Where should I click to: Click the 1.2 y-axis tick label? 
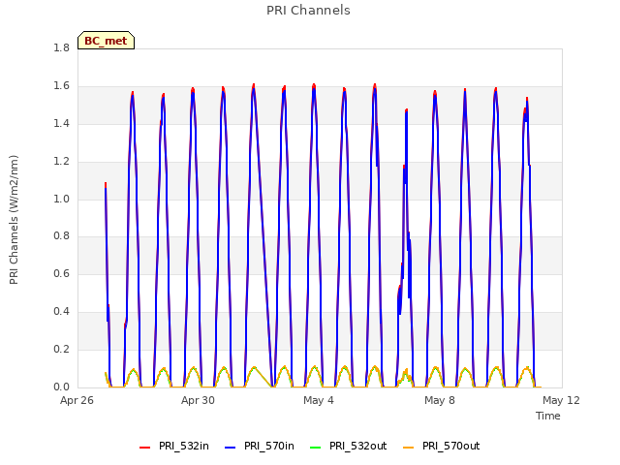click(x=61, y=161)
